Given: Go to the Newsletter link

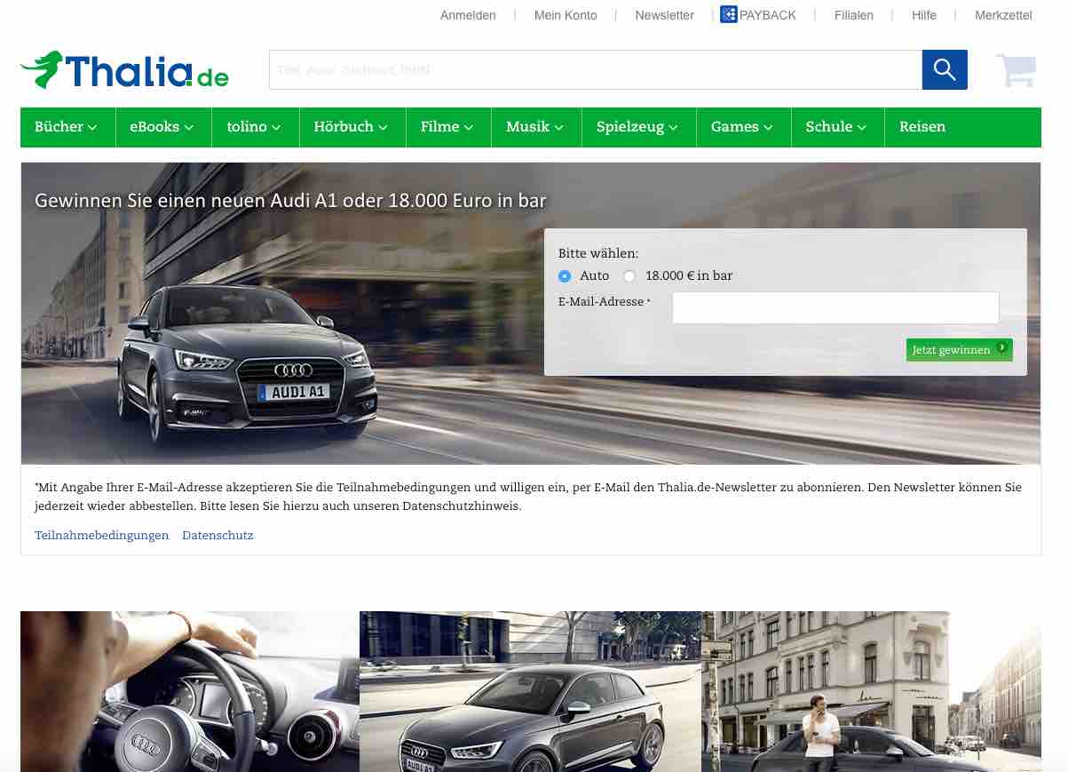Looking at the screenshot, I should click(664, 15).
